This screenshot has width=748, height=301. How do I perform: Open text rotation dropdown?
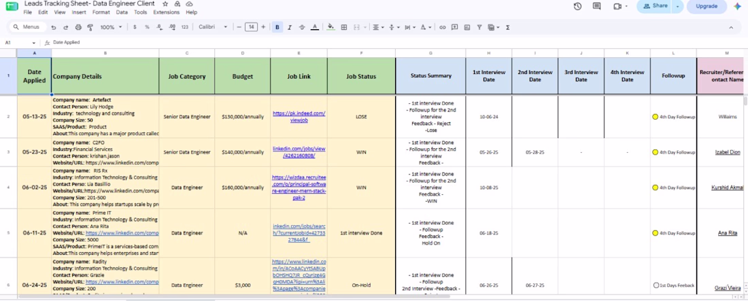pyautogui.click(x=426, y=27)
